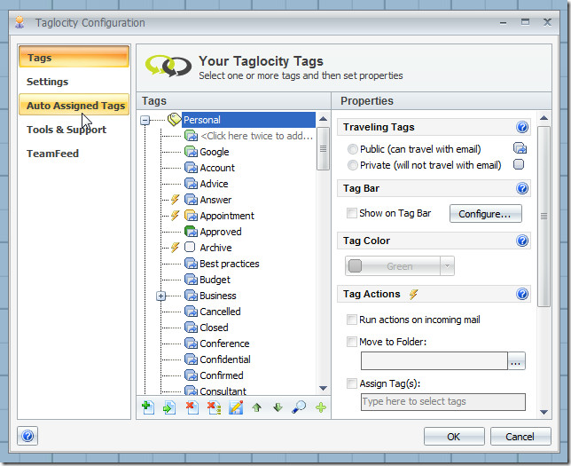Image resolution: width=571 pixels, height=466 pixels.
Task: Click Properties panel scroll up arrow
Action: click(544, 118)
